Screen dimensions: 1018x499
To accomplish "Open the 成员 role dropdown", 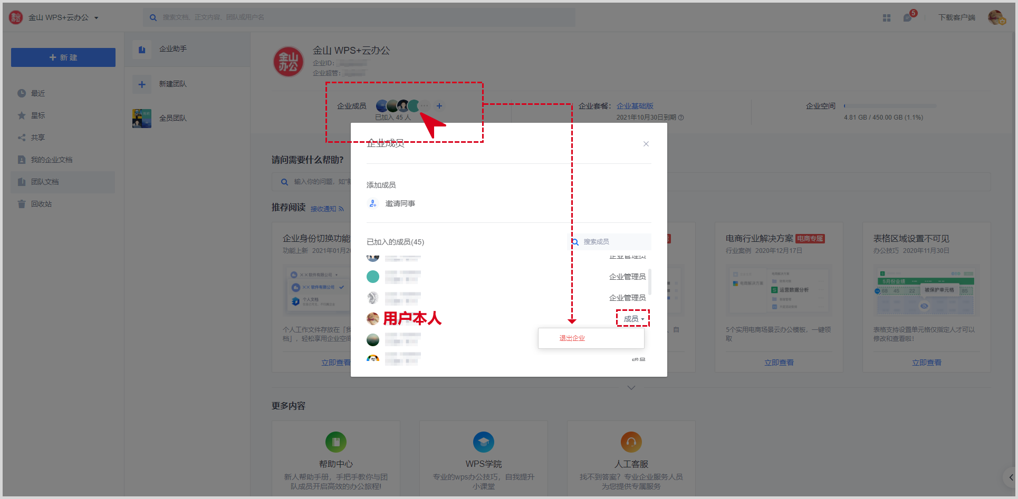I will [x=633, y=319].
